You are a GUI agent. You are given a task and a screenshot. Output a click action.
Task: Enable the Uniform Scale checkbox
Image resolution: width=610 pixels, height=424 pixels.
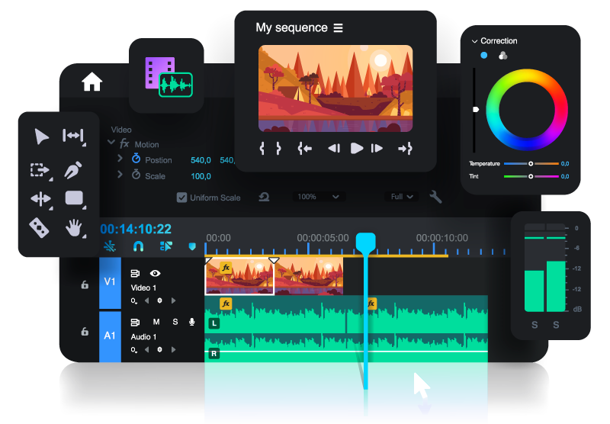[181, 198]
